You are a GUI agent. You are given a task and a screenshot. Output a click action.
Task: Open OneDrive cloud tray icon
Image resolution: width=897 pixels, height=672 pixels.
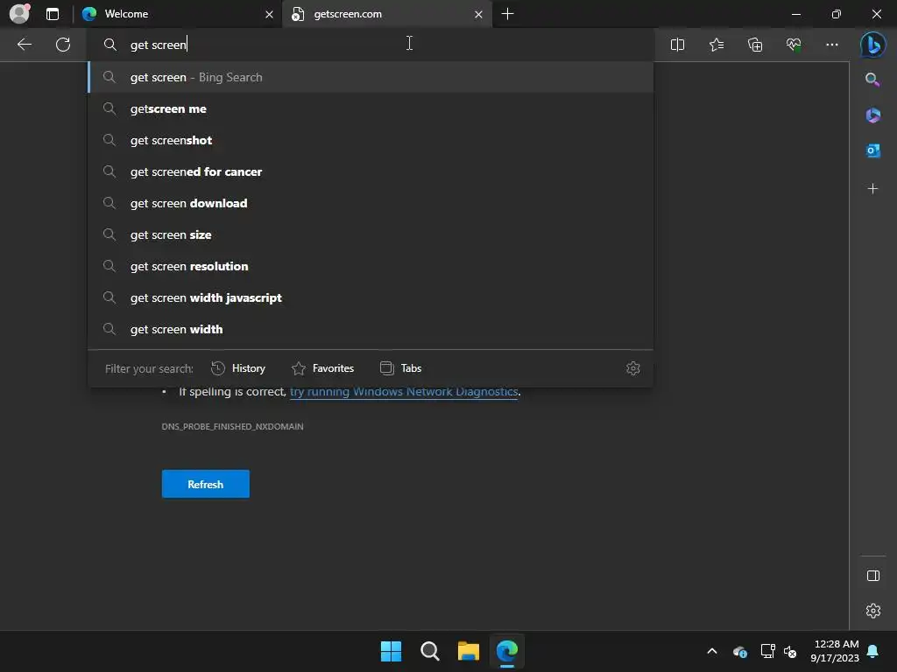(x=739, y=651)
